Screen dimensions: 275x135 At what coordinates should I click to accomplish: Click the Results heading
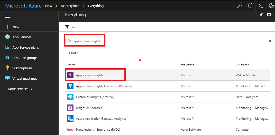click(x=72, y=53)
